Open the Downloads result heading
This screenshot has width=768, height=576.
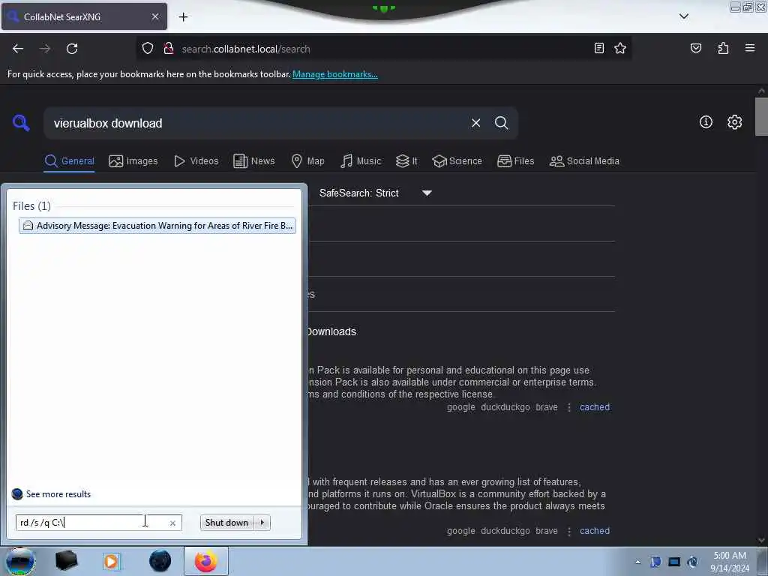(331, 331)
